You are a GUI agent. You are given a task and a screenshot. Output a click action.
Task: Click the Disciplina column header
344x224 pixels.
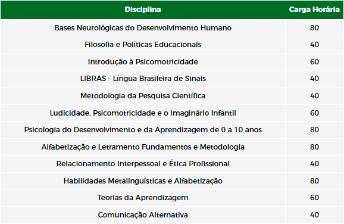(143, 10)
